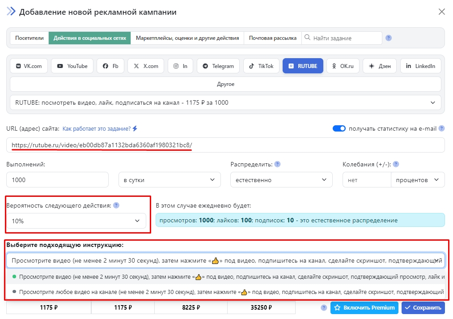Open the RUTUBE task type dropdown

tap(225, 102)
